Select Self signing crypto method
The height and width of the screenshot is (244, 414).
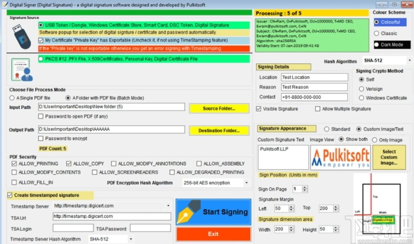[361, 79]
